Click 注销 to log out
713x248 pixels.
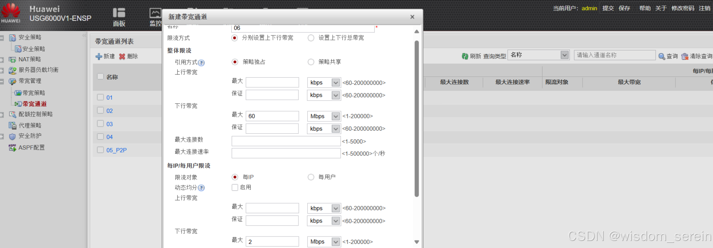tap(704, 8)
